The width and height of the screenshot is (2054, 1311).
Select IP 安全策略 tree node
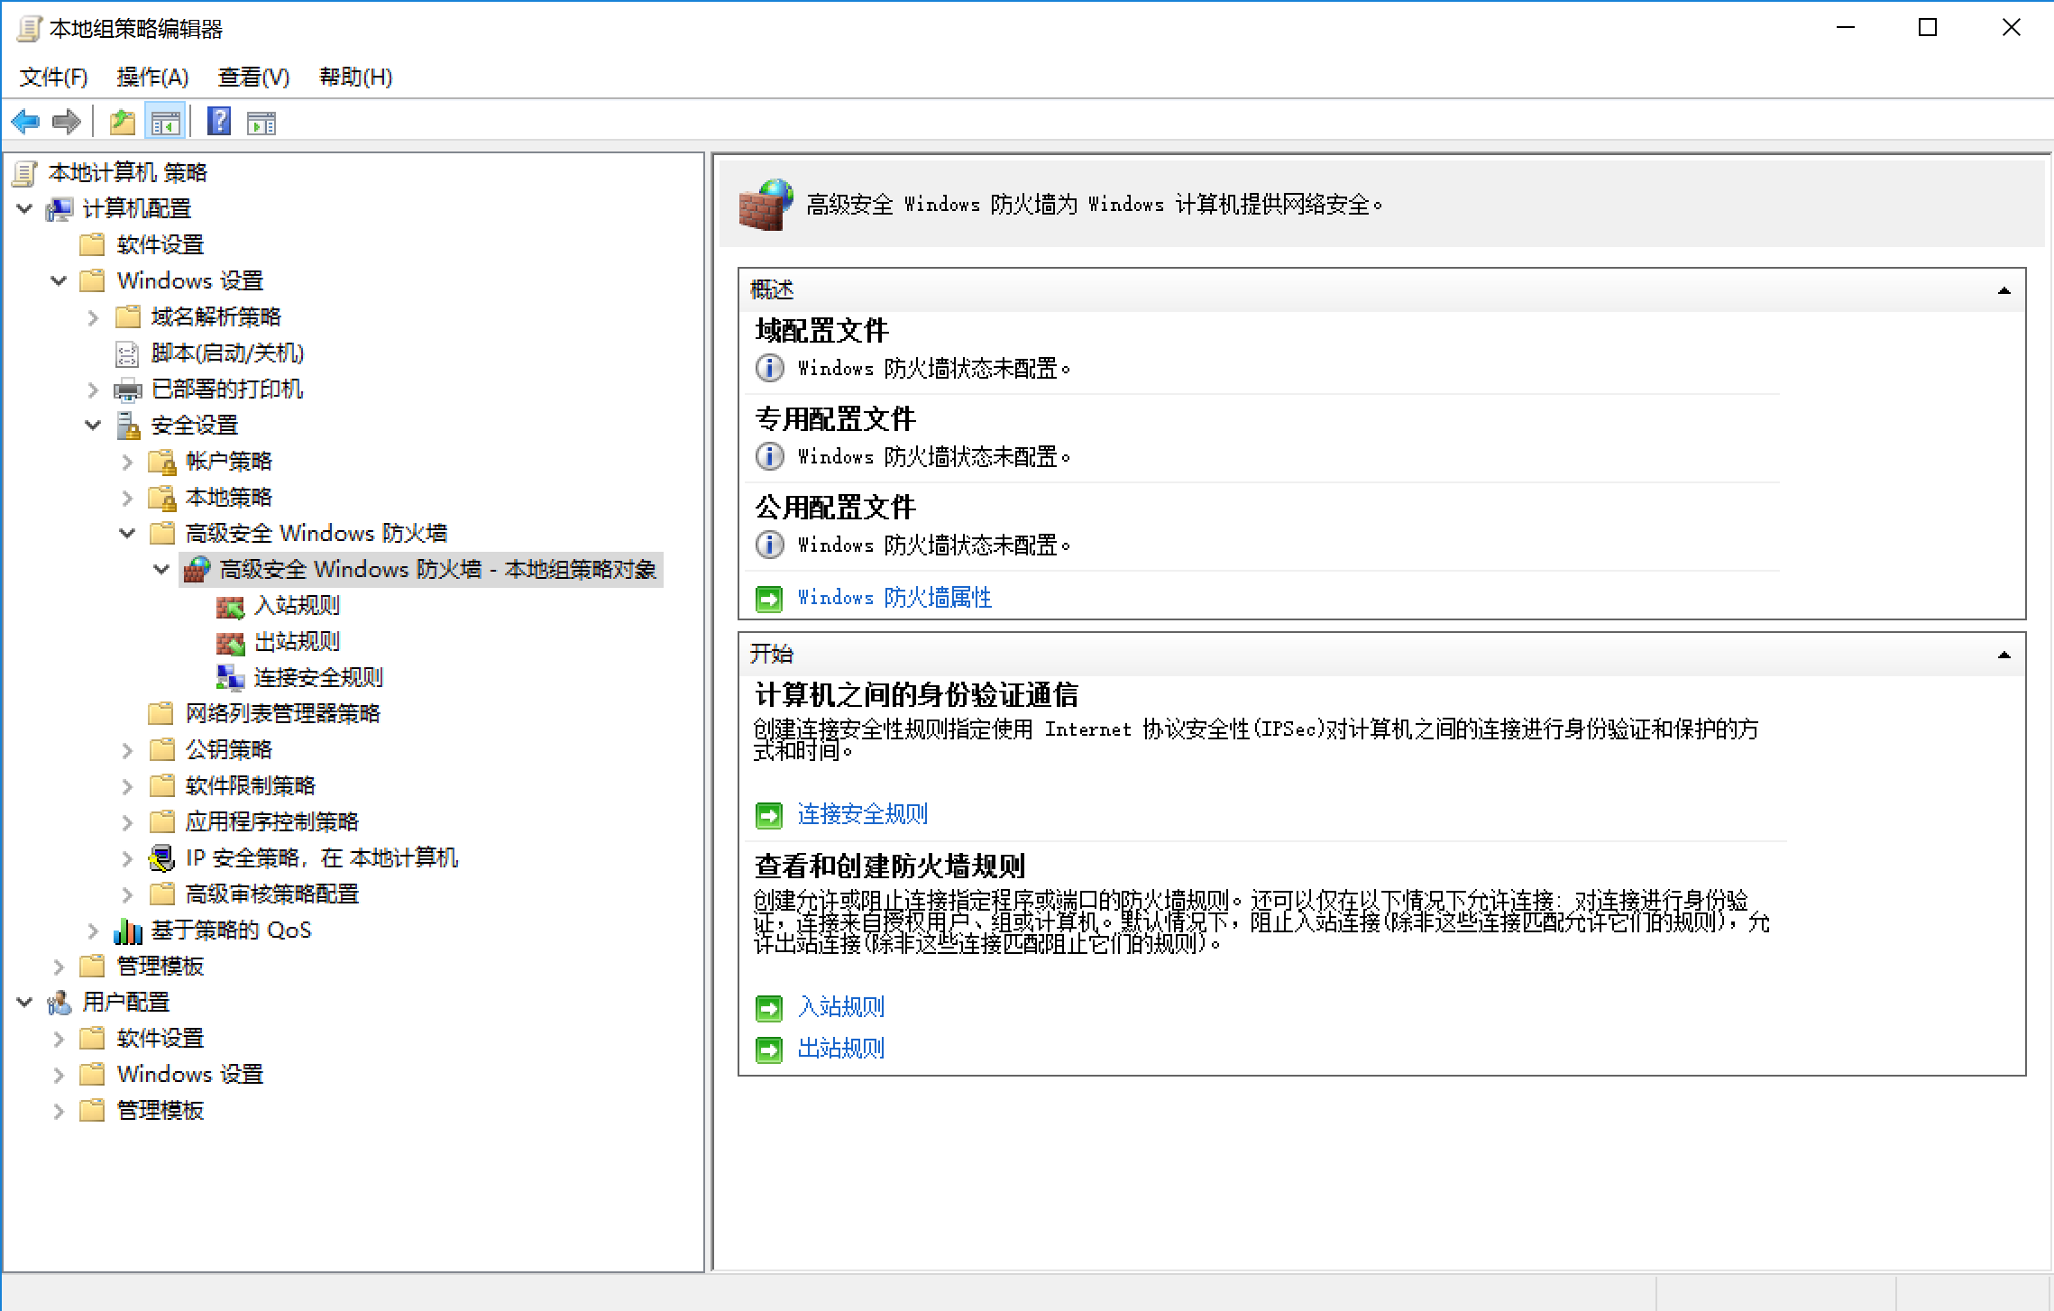[x=321, y=857]
